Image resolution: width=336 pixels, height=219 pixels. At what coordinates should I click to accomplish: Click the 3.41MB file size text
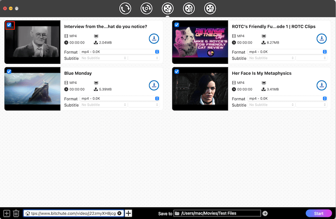point(272,89)
